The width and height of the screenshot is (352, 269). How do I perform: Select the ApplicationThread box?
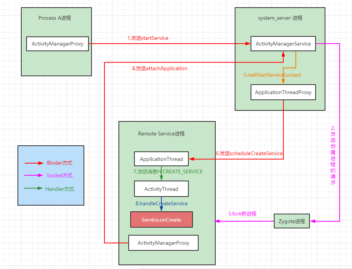161,159
